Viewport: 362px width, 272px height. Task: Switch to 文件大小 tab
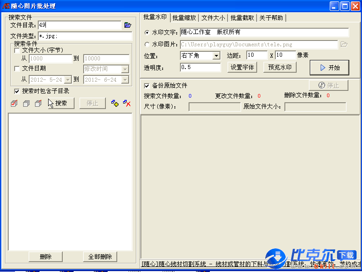tap(213, 18)
